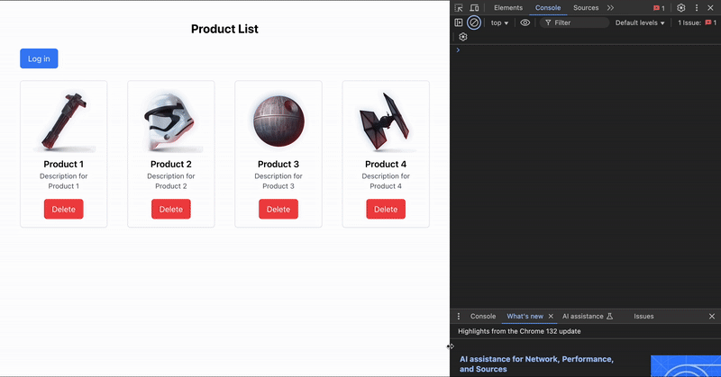The height and width of the screenshot is (377, 721).
Task: Toggle the live expression eye icon
Action: click(525, 22)
